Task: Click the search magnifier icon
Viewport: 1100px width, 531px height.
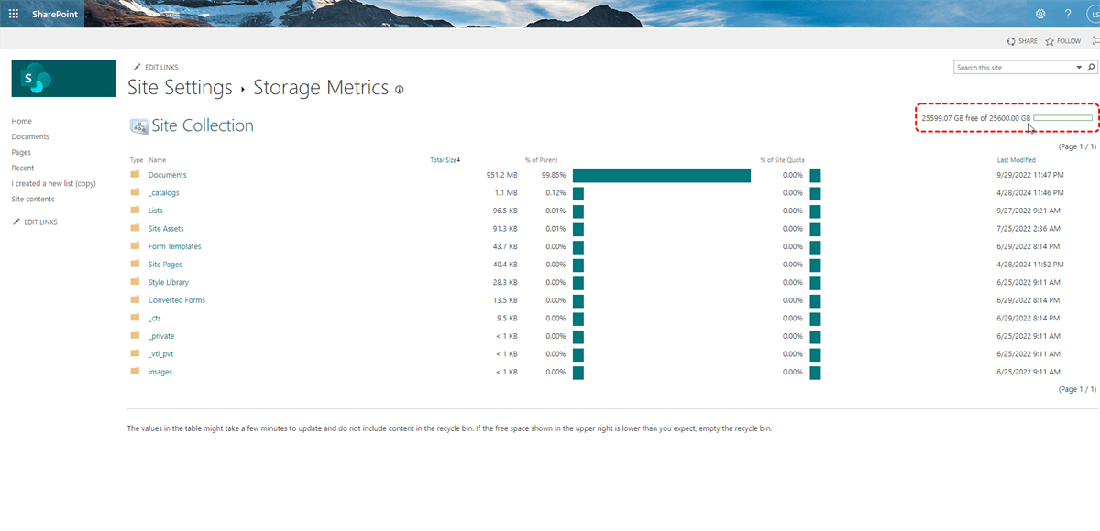Action: pyautogui.click(x=1091, y=68)
